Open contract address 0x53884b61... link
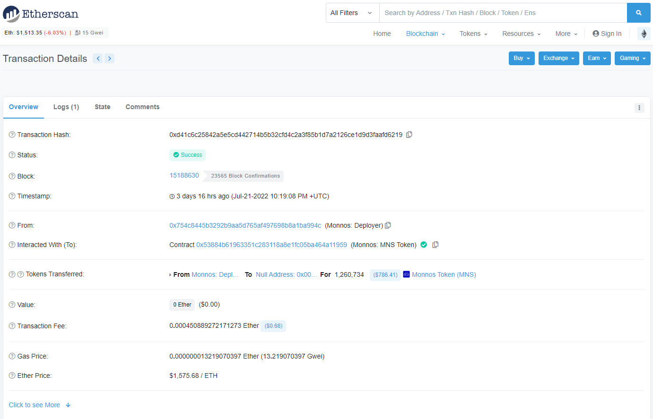The image size is (653, 419). click(x=271, y=245)
